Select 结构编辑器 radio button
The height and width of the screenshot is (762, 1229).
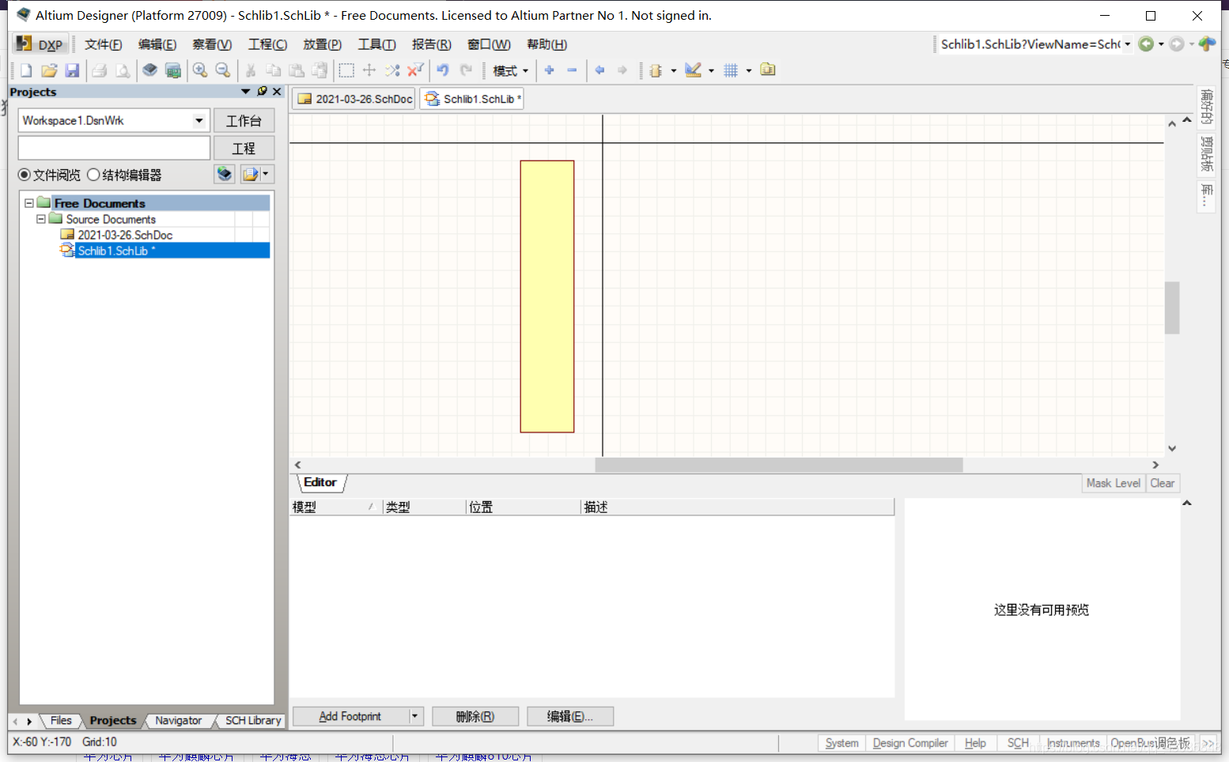coord(93,175)
